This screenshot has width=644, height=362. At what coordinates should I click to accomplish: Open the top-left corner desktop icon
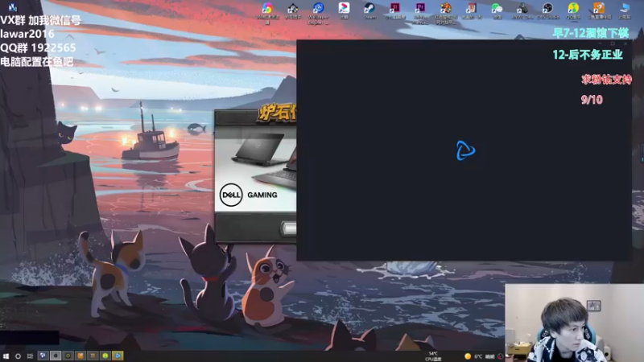click(x=12, y=7)
